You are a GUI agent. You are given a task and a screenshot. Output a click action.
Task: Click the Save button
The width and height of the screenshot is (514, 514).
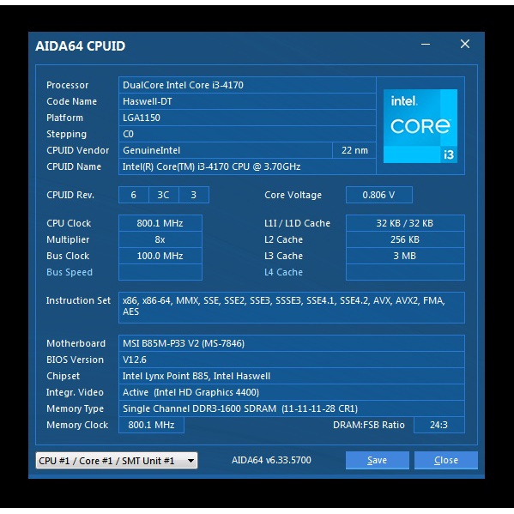(x=377, y=460)
